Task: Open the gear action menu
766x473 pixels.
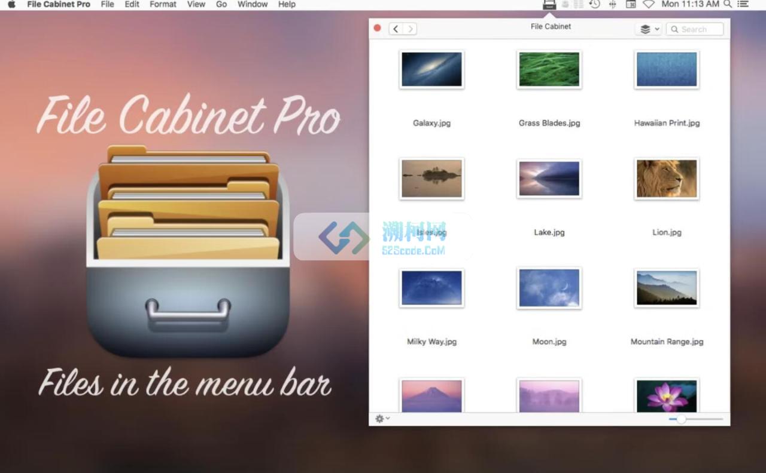Action: [382, 419]
